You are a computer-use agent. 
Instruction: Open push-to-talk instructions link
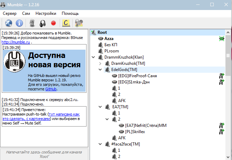pyautogui.click(x=41, y=117)
